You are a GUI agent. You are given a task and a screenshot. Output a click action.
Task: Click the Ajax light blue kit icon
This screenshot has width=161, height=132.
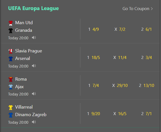[x=11, y=87]
